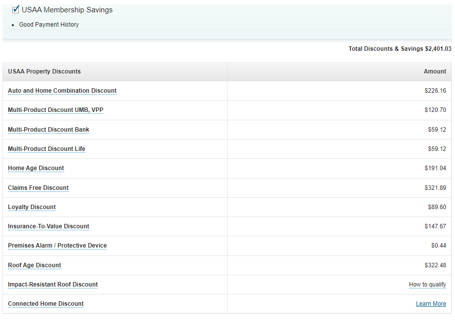Open Claims Free Discount details
455x323 pixels.
coord(38,188)
